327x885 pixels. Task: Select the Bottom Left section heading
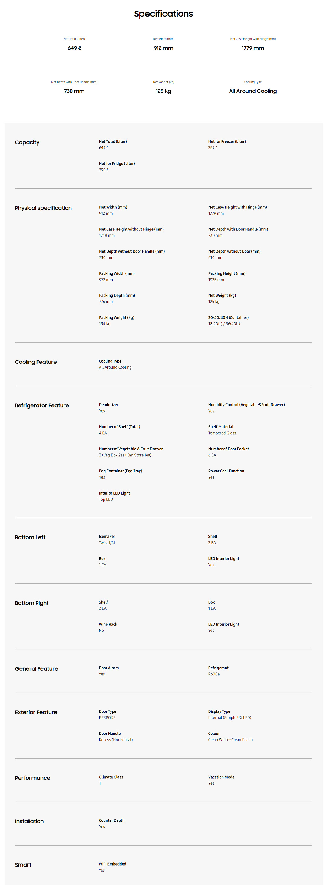click(x=30, y=537)
